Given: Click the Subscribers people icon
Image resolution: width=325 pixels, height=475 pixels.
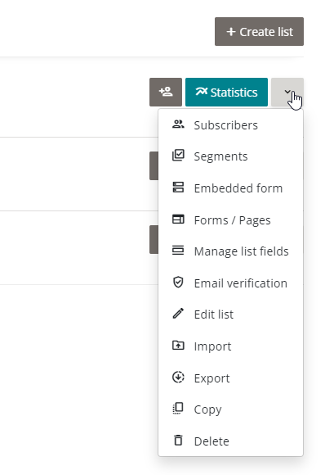Looking at the screenshot, I should [x=178, y=124].
